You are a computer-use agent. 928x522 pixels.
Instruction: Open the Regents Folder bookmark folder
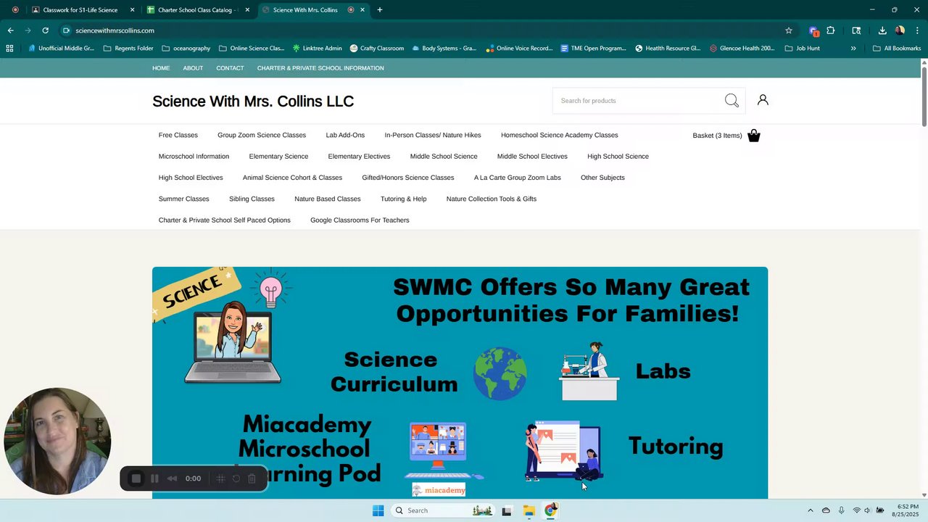click(128, 49)
